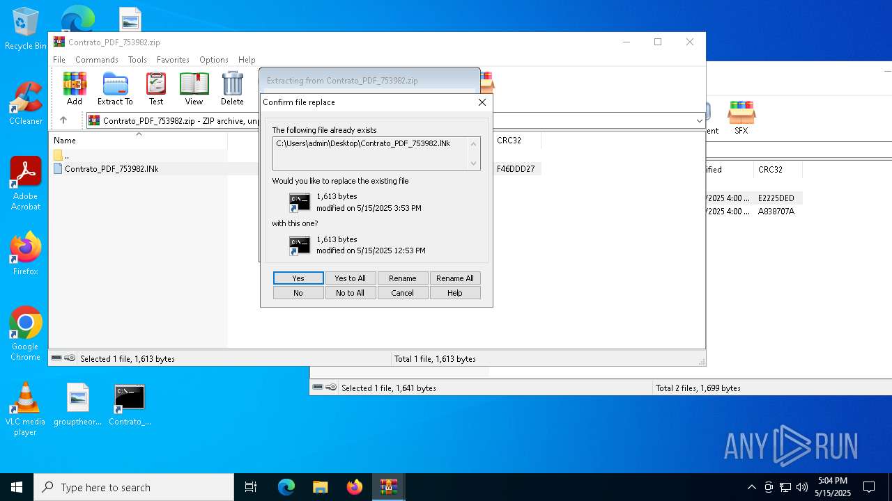
Task: Click the Rename button
Action: [403, 278]
